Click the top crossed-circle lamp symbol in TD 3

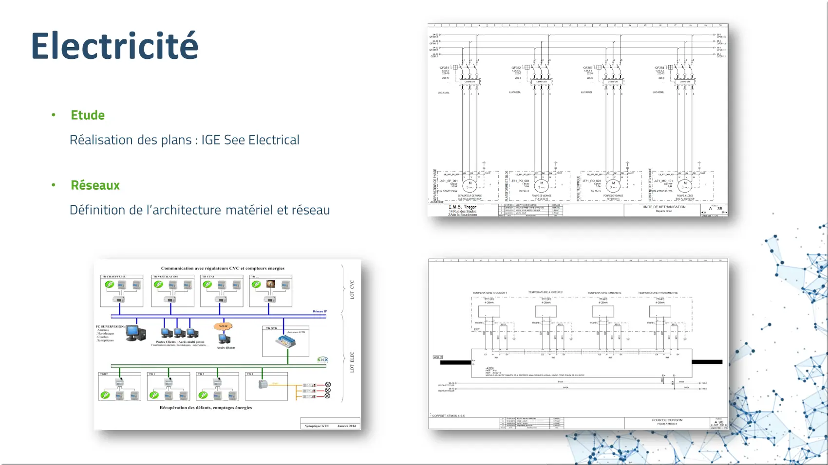point(328,385)
